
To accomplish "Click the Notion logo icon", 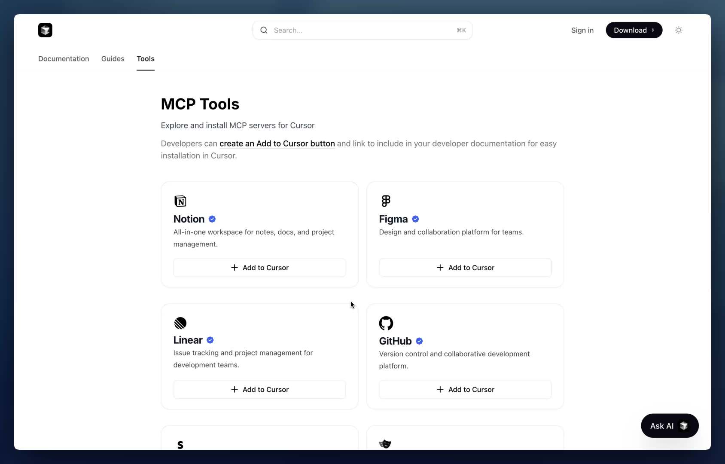I will 180,201.
